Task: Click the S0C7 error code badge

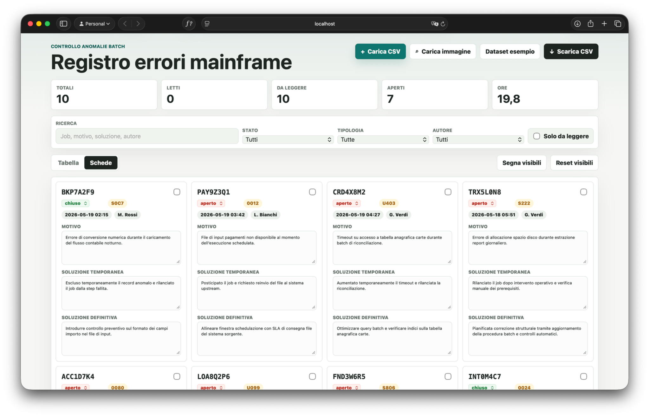Action: [x=117, y=203]
